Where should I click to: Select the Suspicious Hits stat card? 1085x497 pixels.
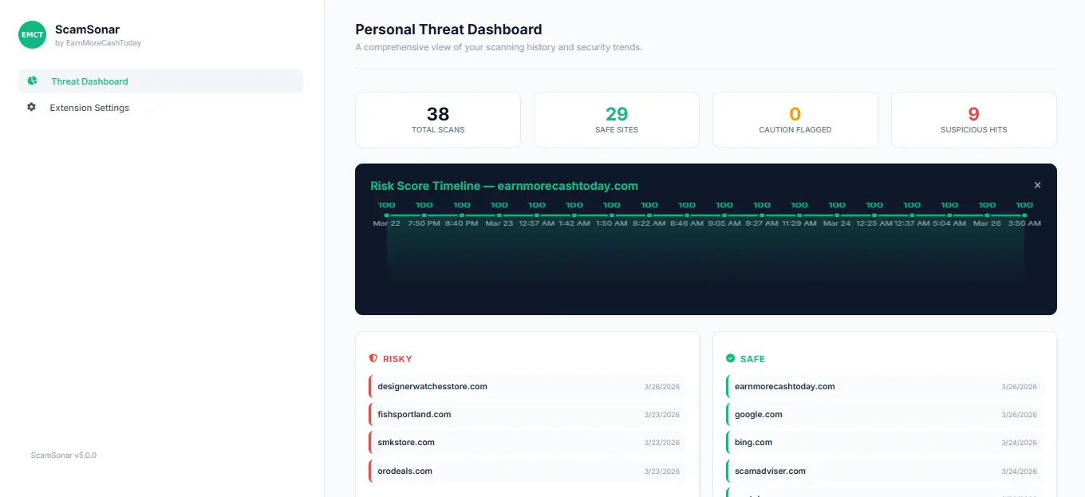point(973,120)
